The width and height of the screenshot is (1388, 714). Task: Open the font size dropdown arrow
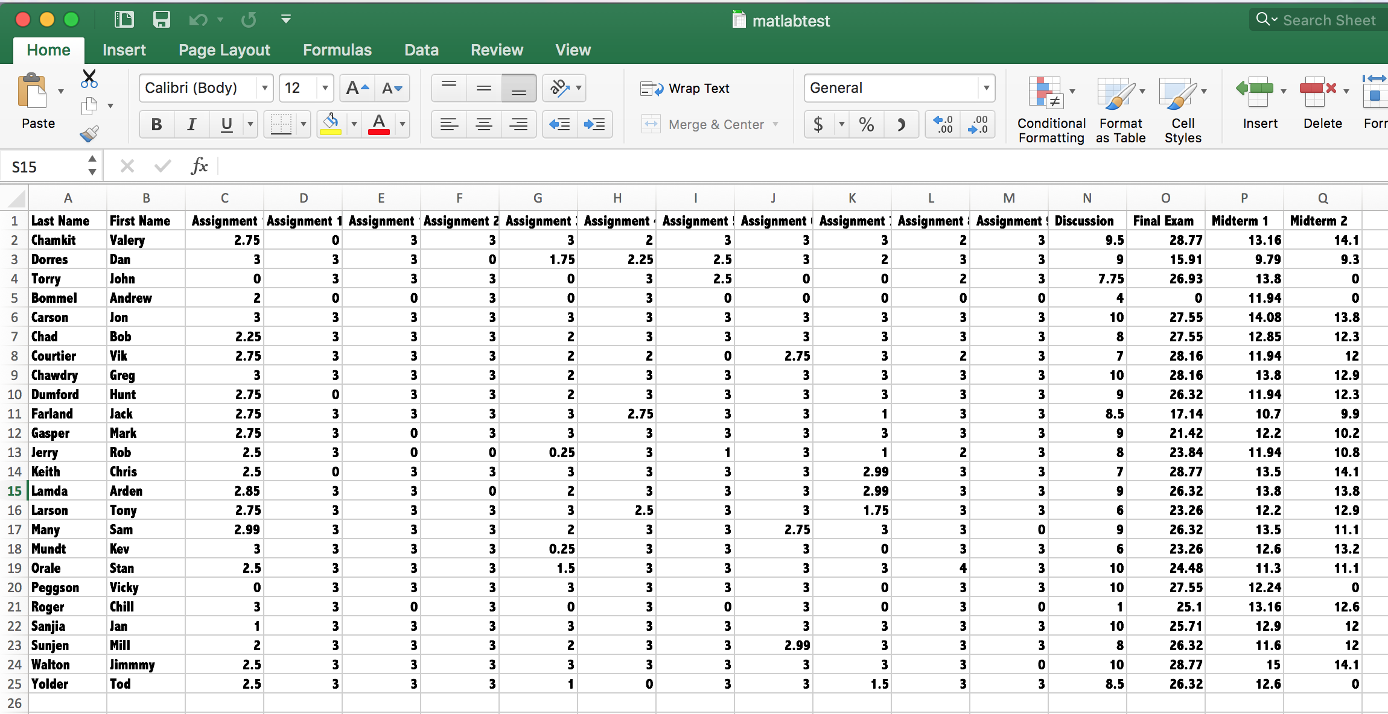pyautogui.click(x=325, y=89)
